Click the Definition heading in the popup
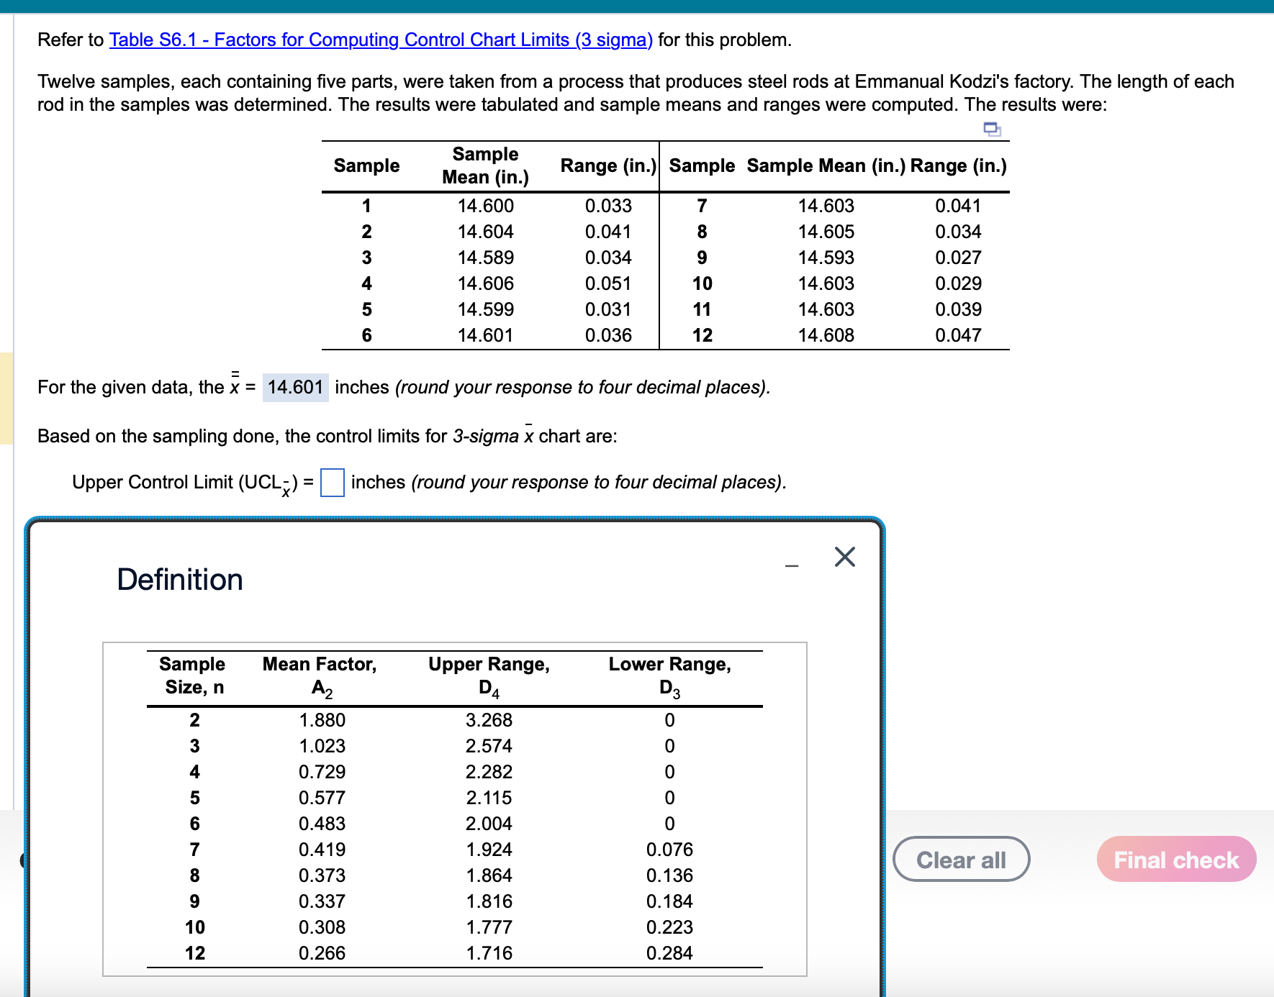 180,580
